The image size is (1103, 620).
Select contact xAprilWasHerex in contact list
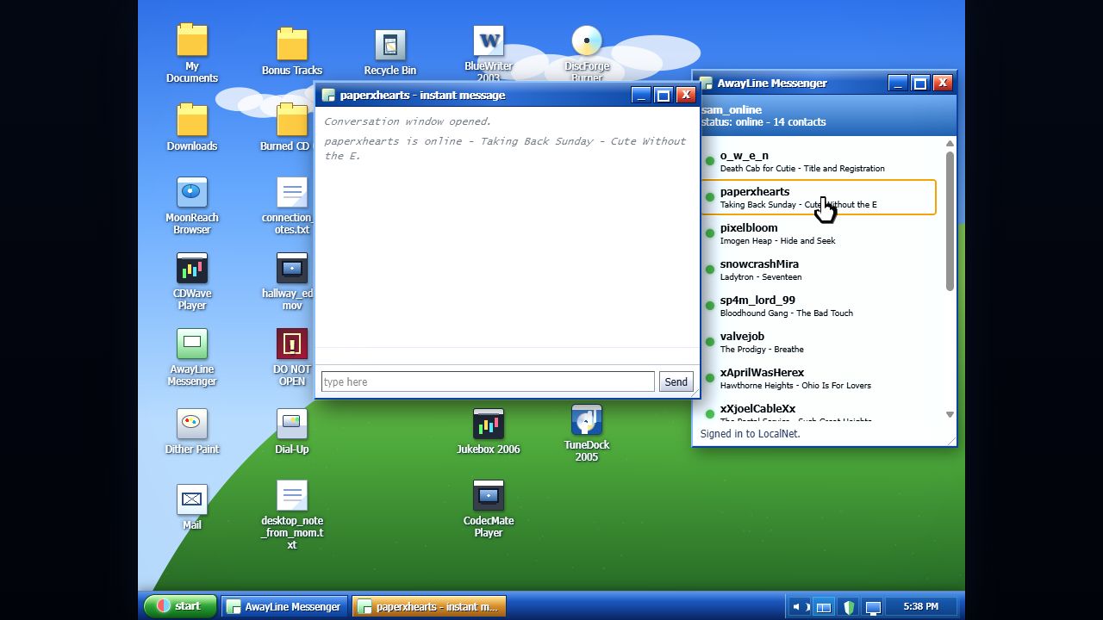pos(819,378)
